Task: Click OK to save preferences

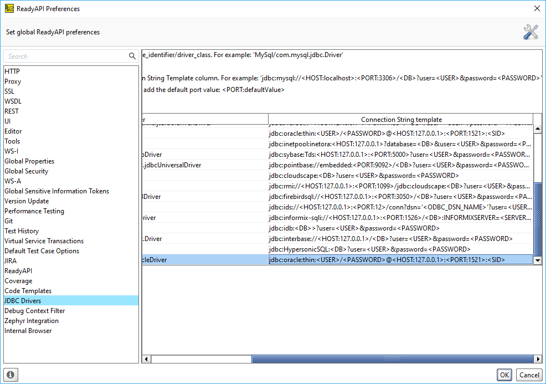Action: point(504,375)
